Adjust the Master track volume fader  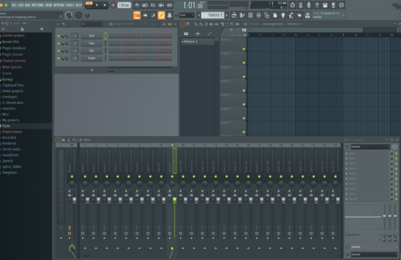coord(74,201)
